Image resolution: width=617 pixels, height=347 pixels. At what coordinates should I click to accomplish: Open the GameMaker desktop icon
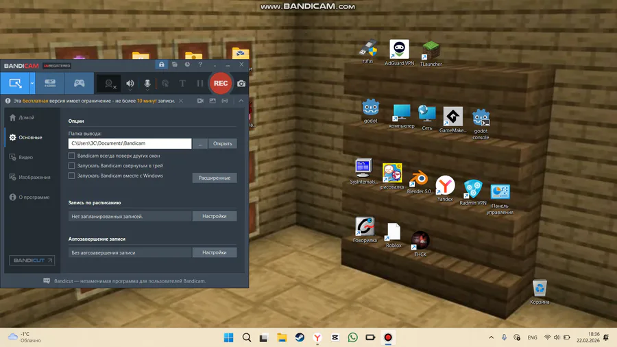[452, 120]
